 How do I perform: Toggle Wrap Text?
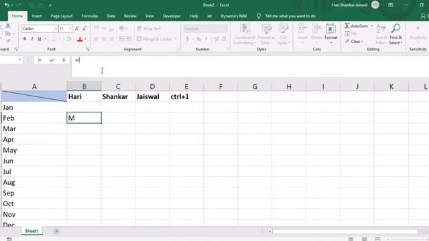(x=149, y=28)
